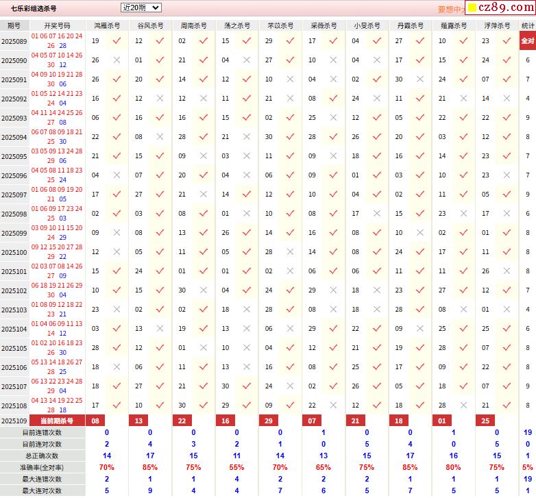Click the 丹霞杀号 column header

point(410,25)
